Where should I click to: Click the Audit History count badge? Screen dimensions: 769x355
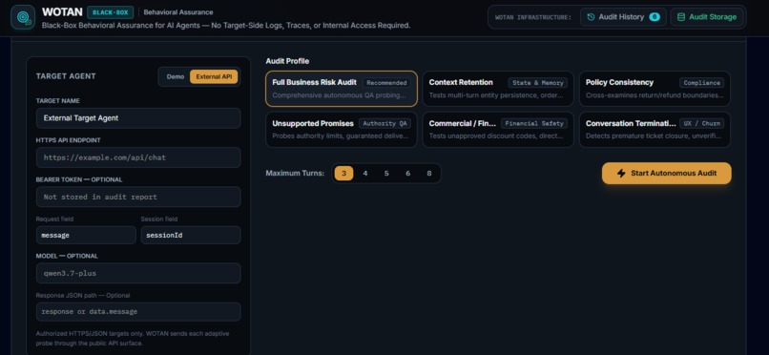coord(655,17)
